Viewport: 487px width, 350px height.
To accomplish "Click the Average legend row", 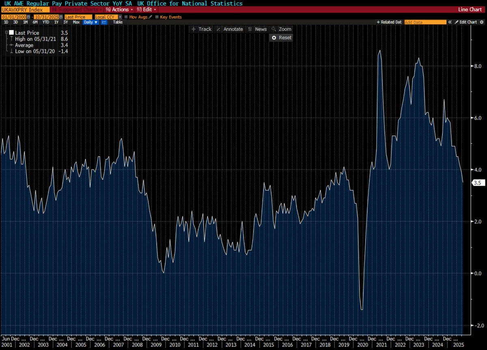I will point(39,45).
